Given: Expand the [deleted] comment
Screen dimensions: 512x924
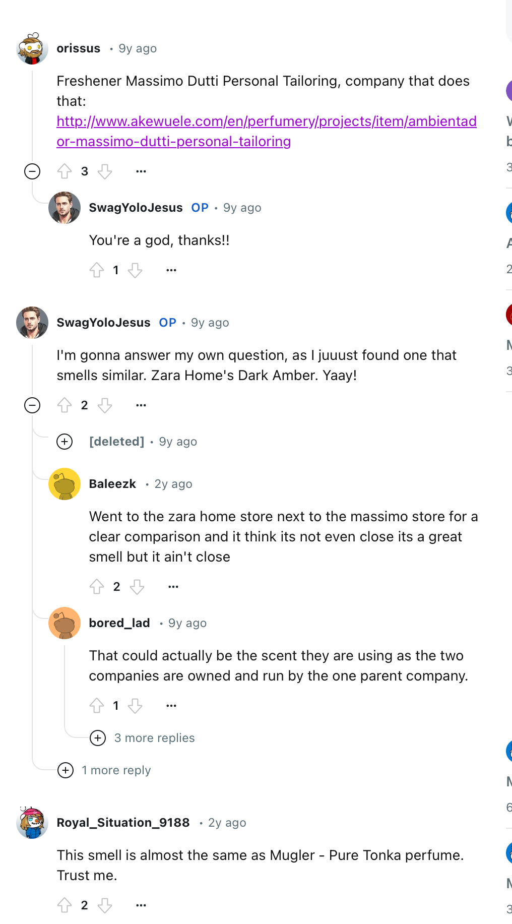Looking at the screenshot, I should [65, 442].
